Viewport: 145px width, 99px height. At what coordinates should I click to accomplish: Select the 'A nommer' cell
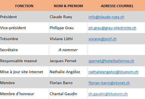click(68, 50)
